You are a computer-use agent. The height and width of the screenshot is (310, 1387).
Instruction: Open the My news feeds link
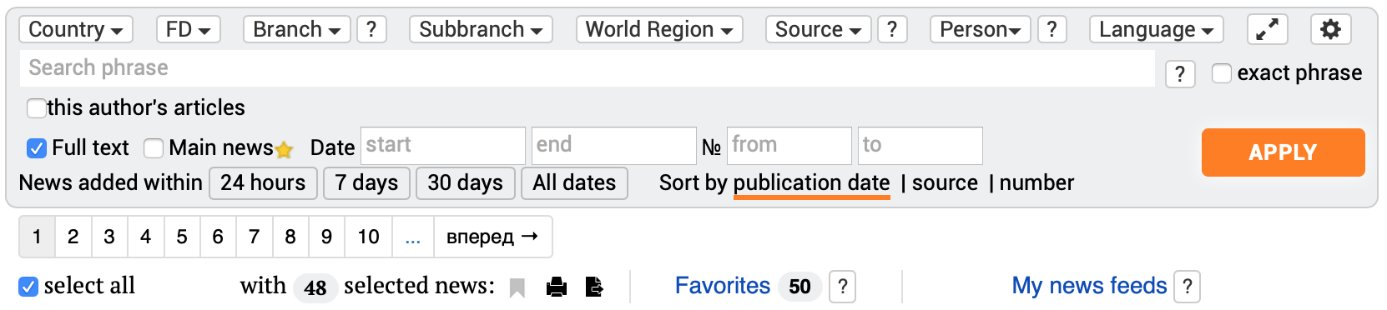click(1089, 286)
